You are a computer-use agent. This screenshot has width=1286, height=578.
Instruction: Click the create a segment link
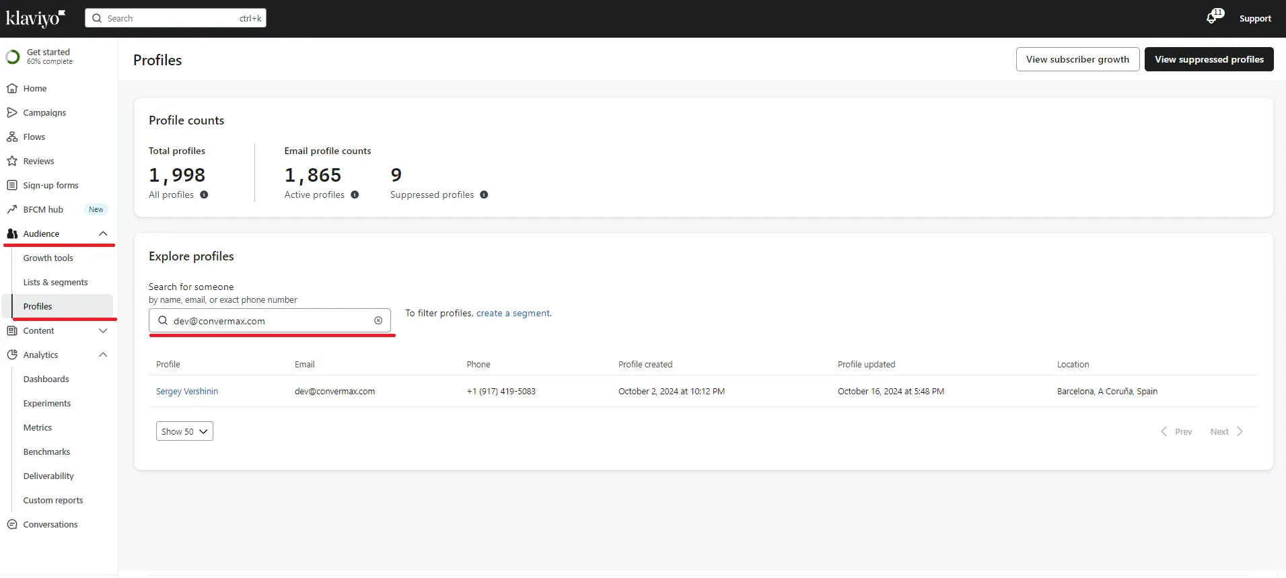513,314
